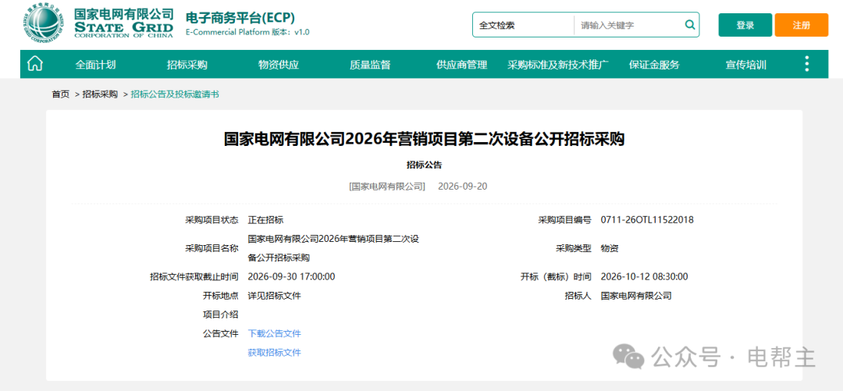Viewport: 843px width, 391px height.
Task: Click the 开标地点 value 详见招标文件
Action: point(274,295)
